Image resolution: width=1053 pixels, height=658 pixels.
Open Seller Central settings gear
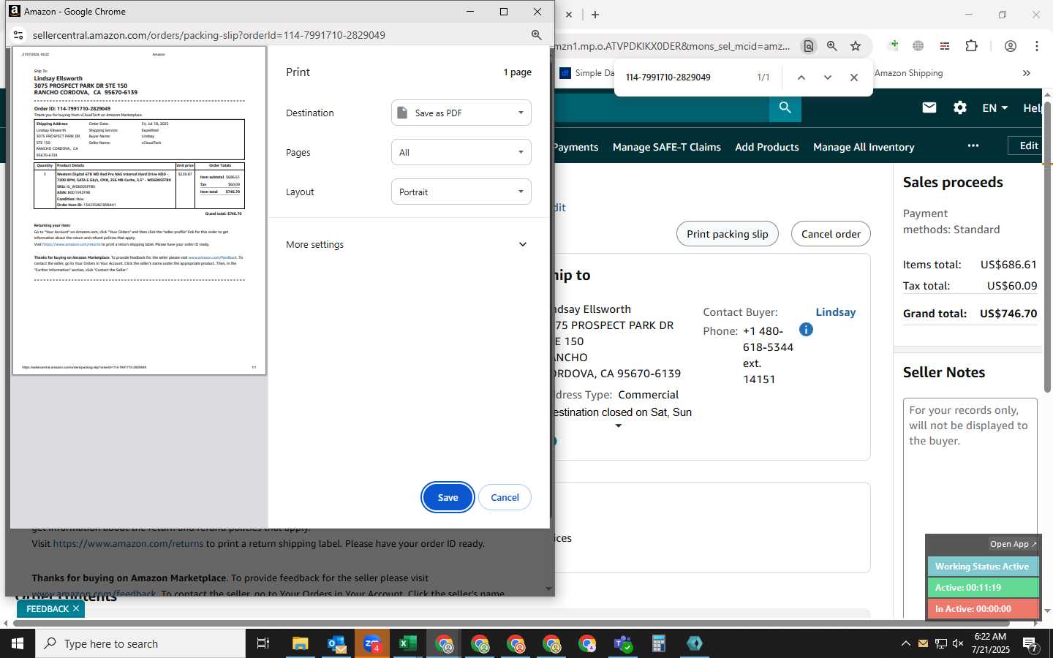click(960, 107)
